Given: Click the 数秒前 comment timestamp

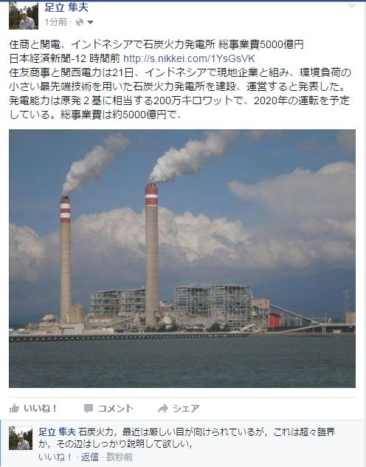Looking at the screenshot, I should 120,457.
